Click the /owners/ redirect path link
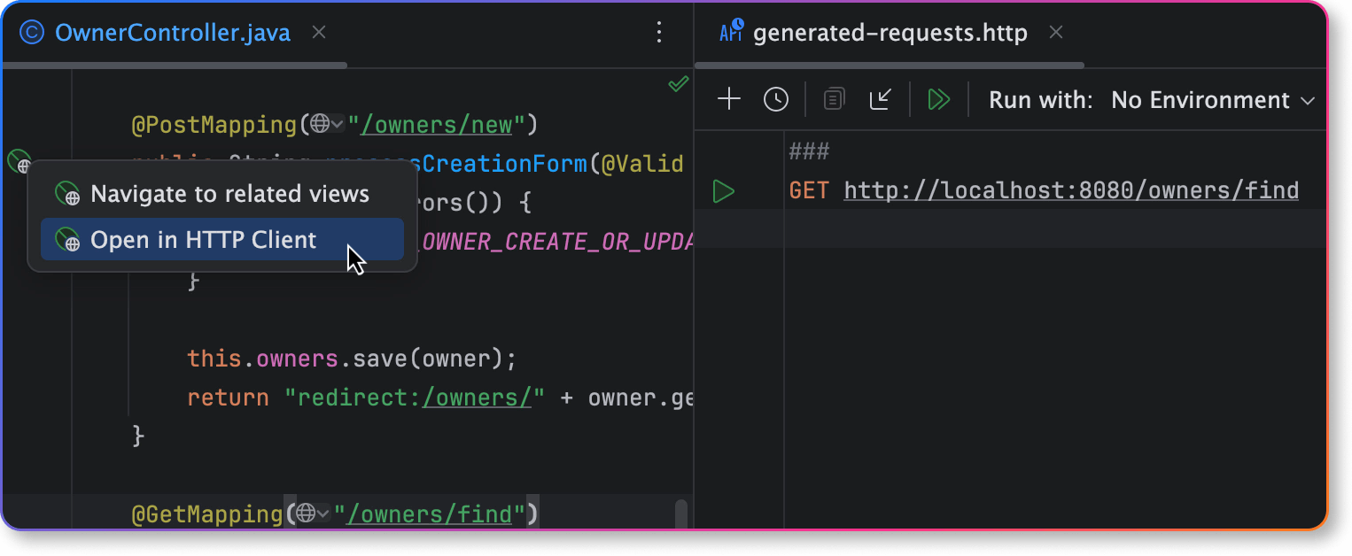Screen dimensions: 1352x556 [478, 398]
